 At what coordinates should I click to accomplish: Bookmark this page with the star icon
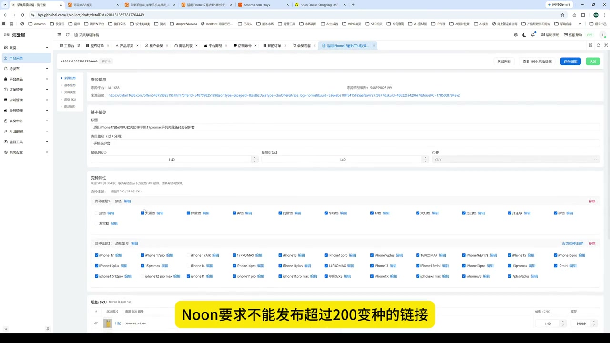(562, 15)
